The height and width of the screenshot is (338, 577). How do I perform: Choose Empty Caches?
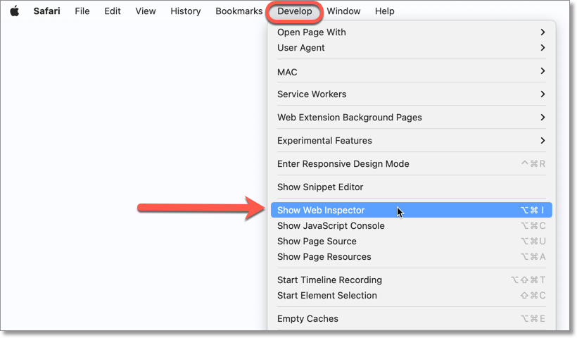click(x=412, y=318)
